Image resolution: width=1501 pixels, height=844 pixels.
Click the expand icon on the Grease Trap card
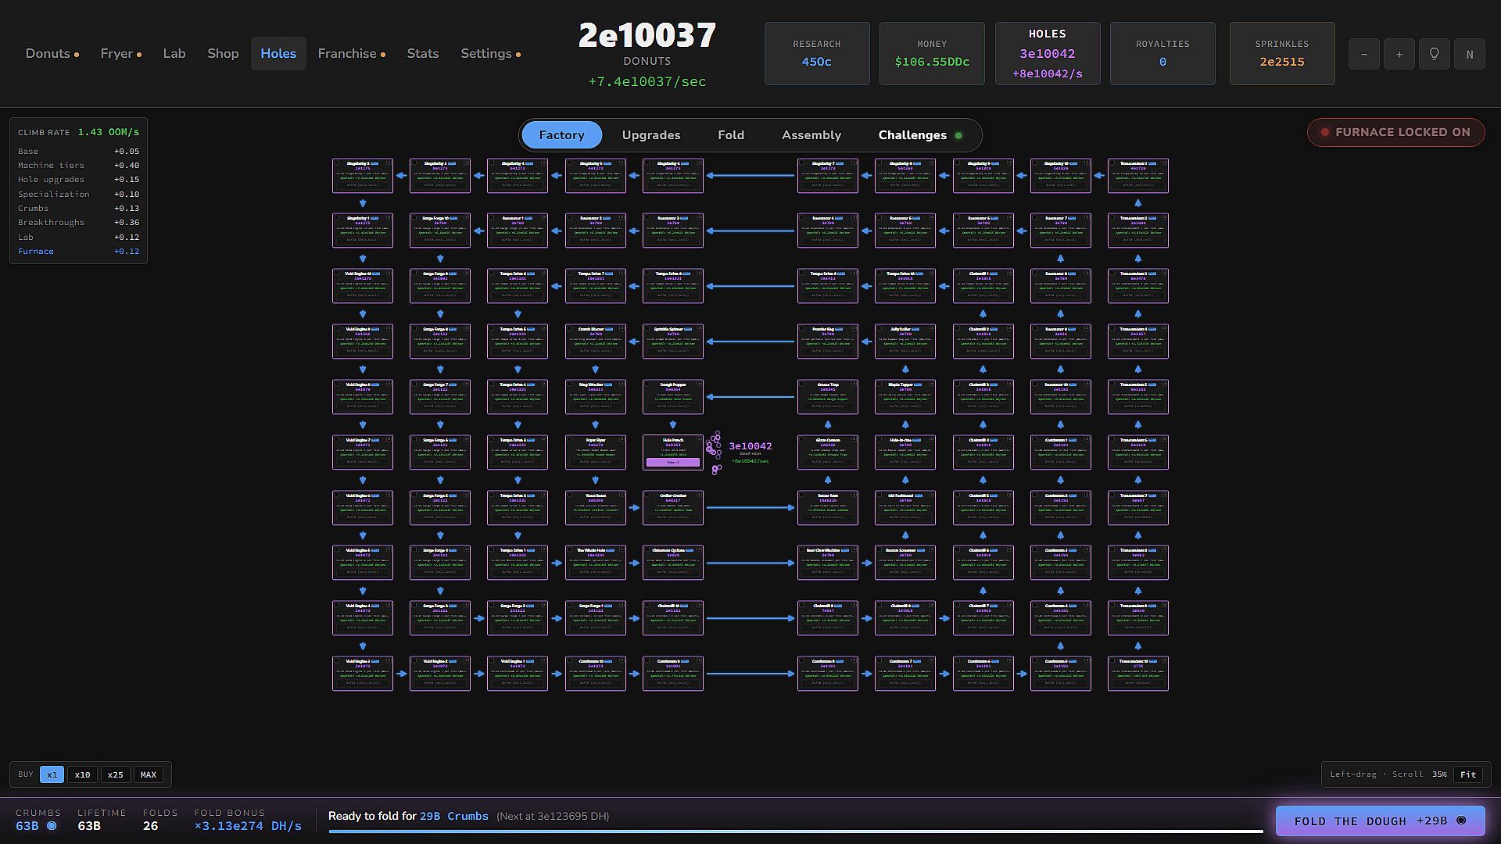point(854,384)
